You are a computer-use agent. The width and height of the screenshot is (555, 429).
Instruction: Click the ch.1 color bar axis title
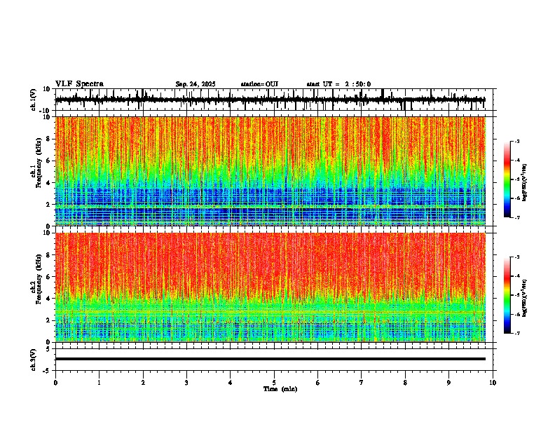point(525,183)
